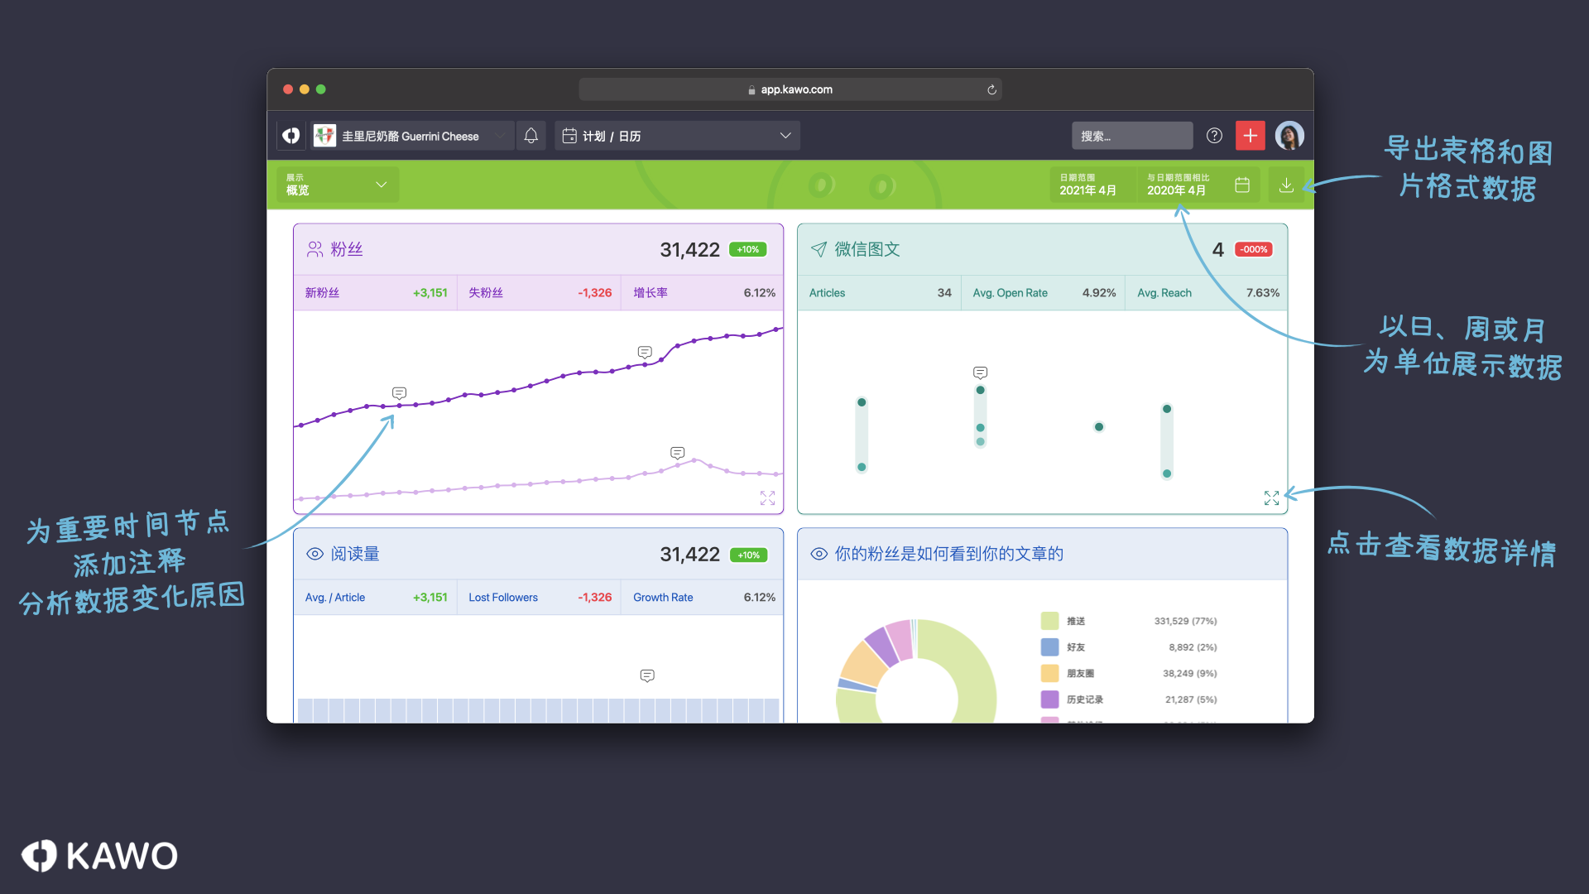Click the 搜索 search field
The width and height of the screenshot is (1589, 894).
tap(1131, 136)
